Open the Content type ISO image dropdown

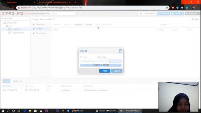[x=109, y=57]
